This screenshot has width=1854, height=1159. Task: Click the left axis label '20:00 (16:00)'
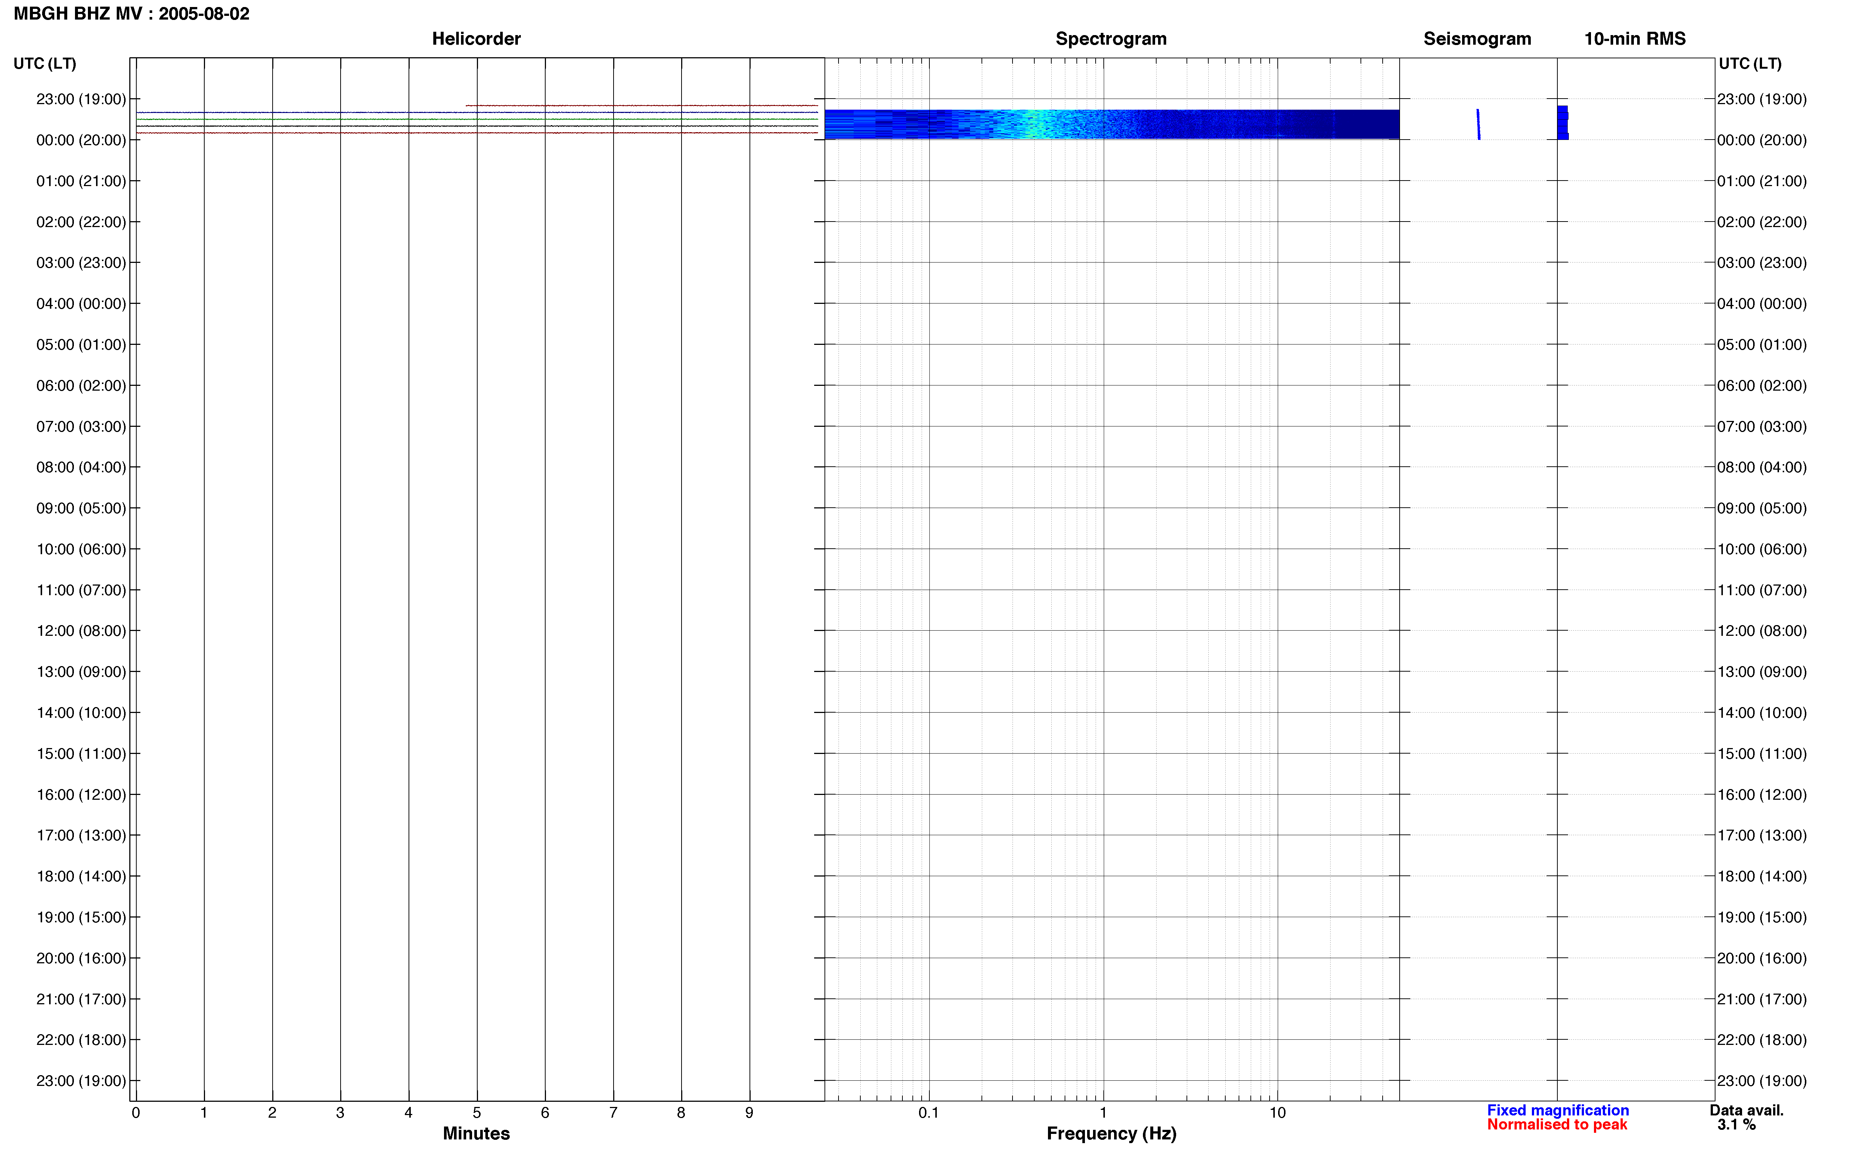pos(81,958)
